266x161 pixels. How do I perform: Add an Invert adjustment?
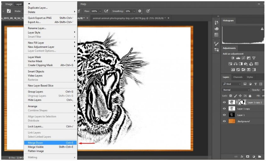coord(233,70)
